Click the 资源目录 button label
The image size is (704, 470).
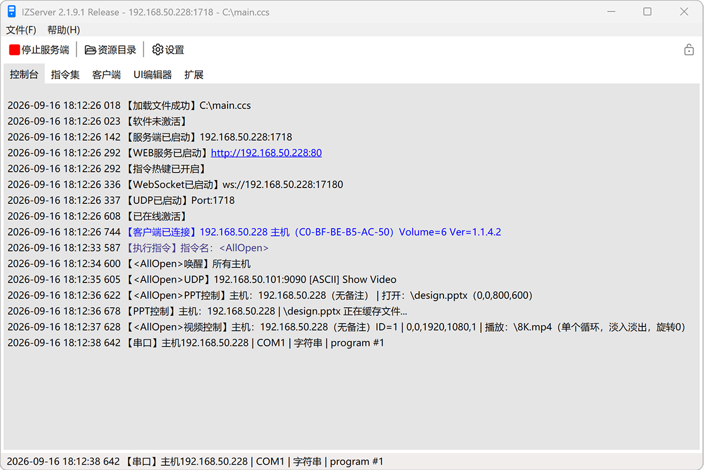point(117,50)
